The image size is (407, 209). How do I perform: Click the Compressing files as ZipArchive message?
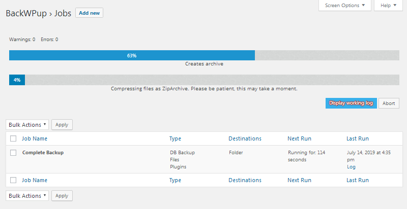pyautogui.click(x=204, y=89)
